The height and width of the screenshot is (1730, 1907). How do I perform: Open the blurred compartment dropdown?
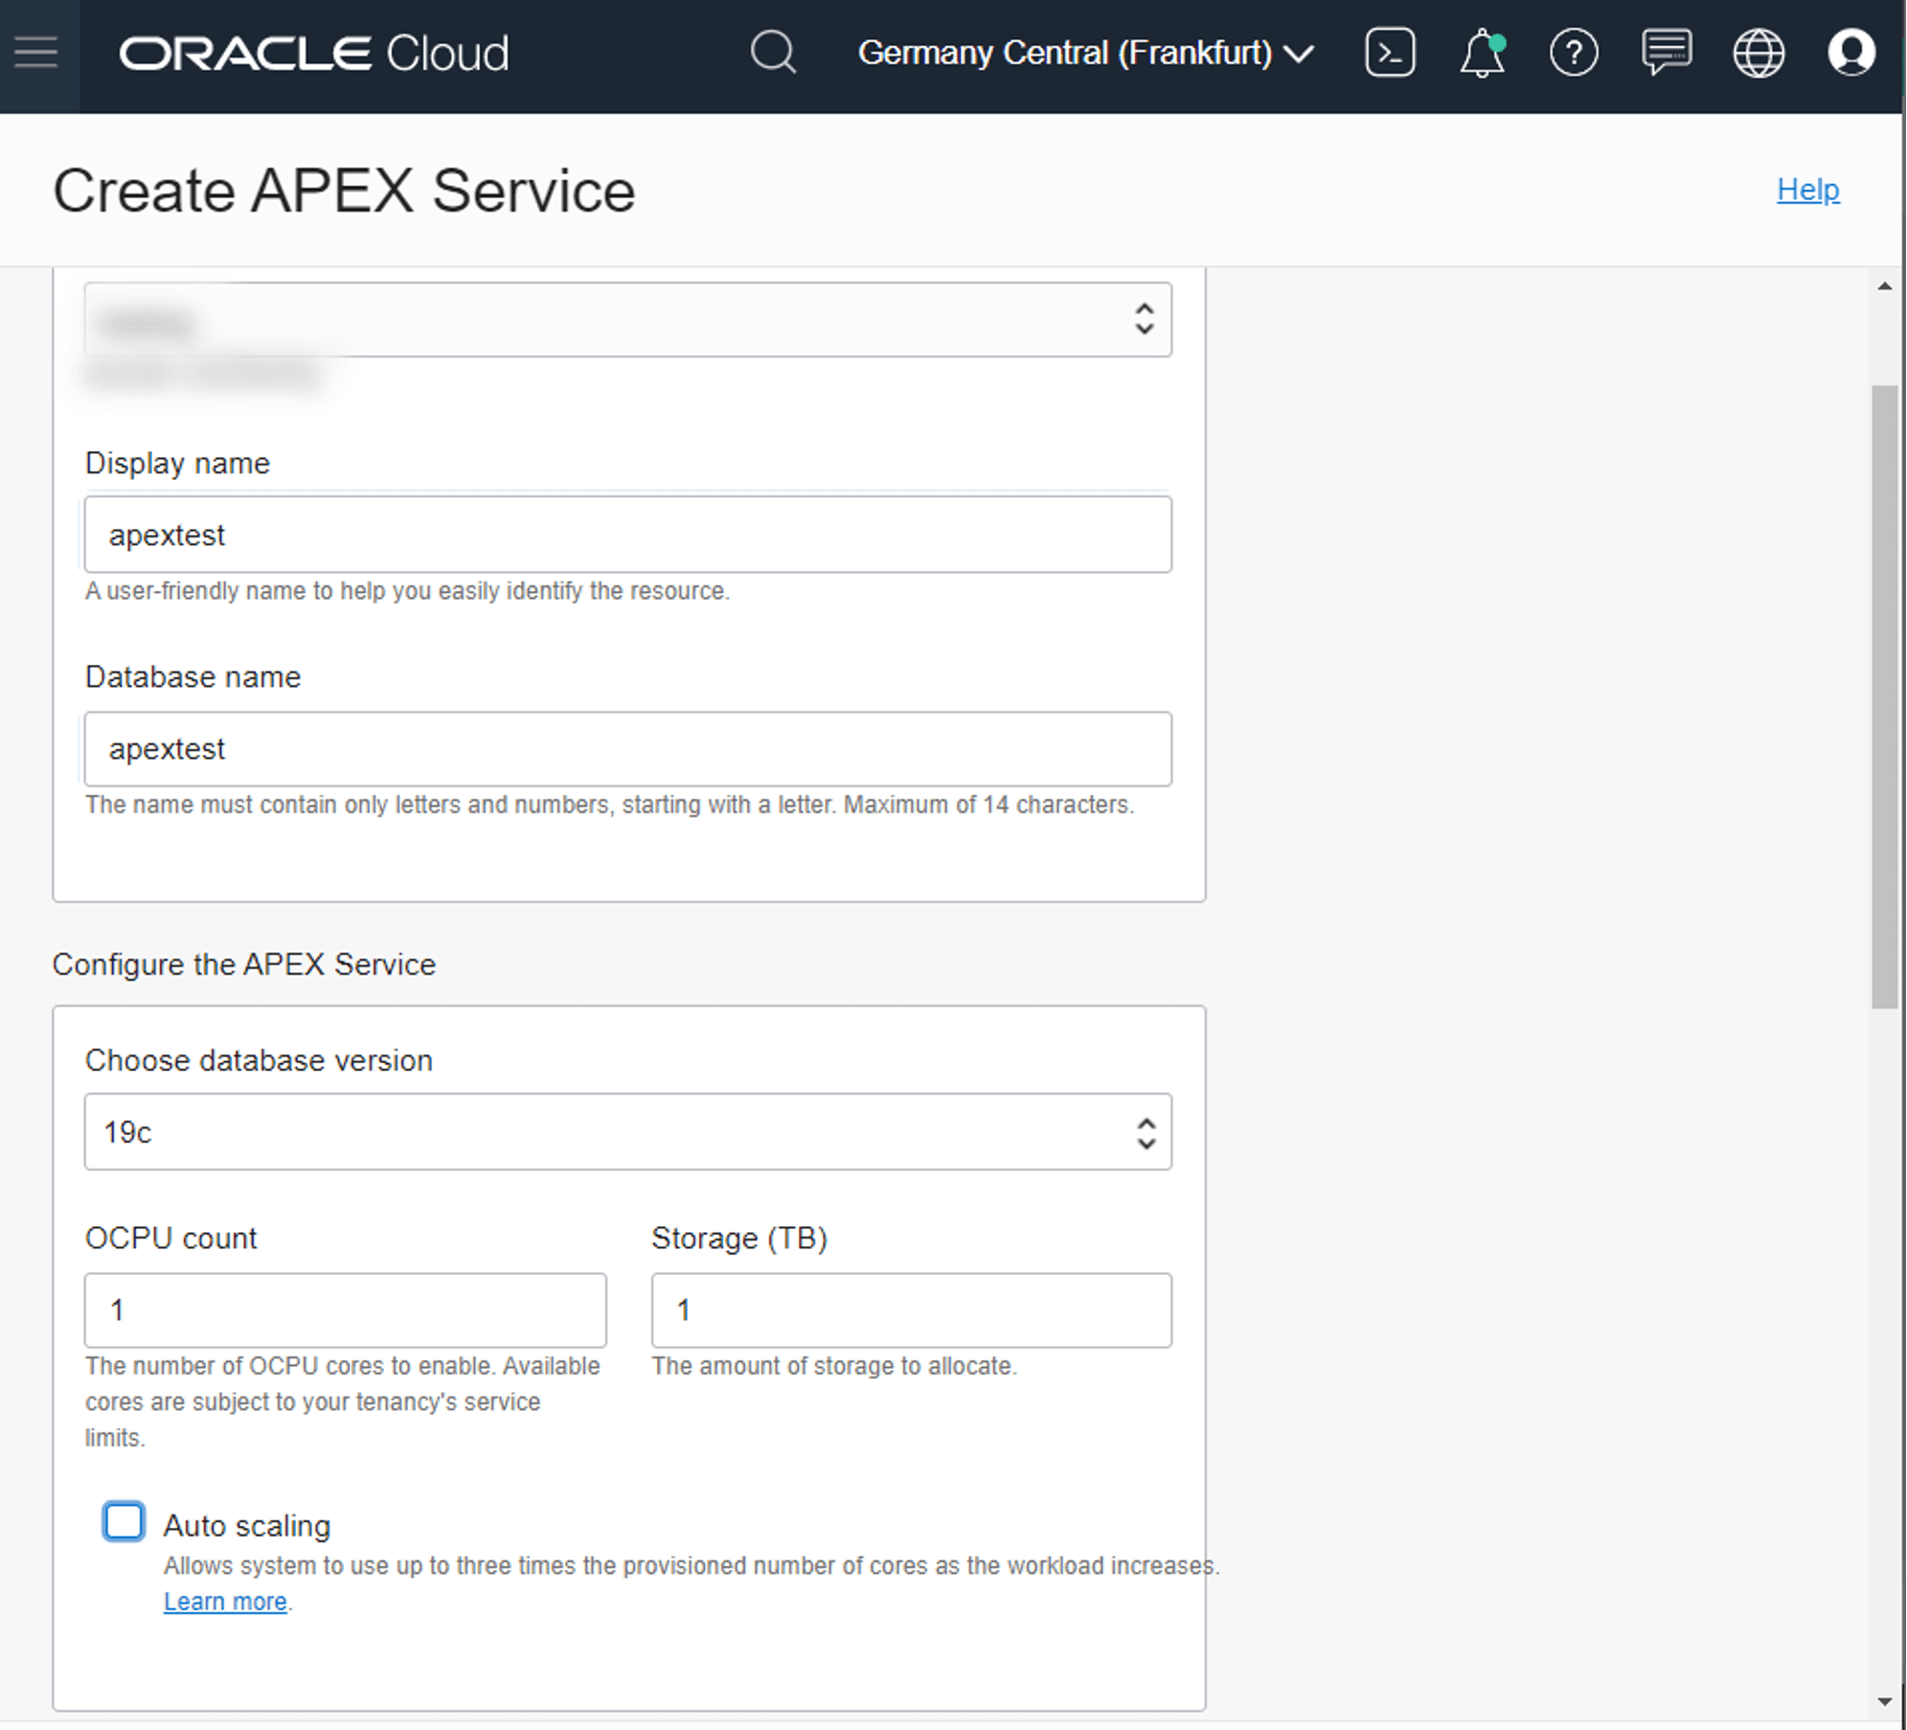click(x=628, y=320)
